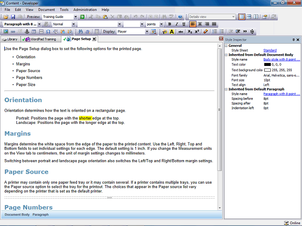Click the white Text background color swatch

point(268,70)
